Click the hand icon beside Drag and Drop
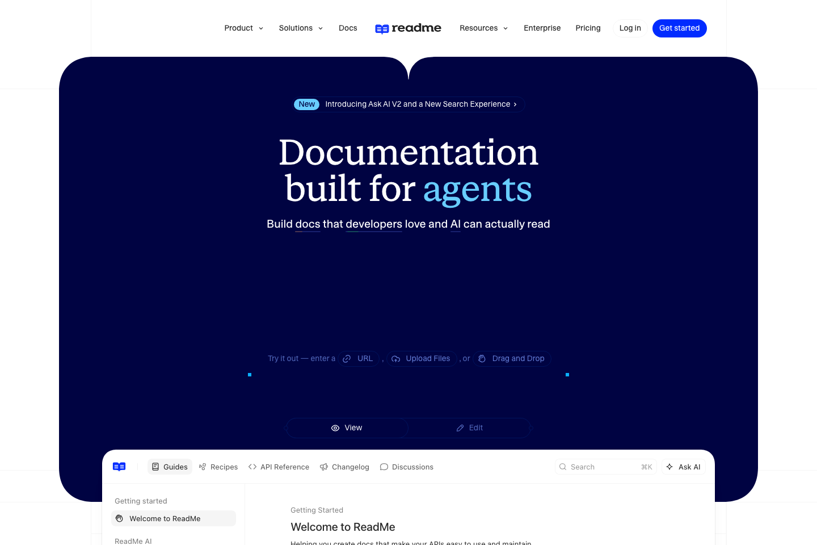817x545 pixels. click(482, 359)
